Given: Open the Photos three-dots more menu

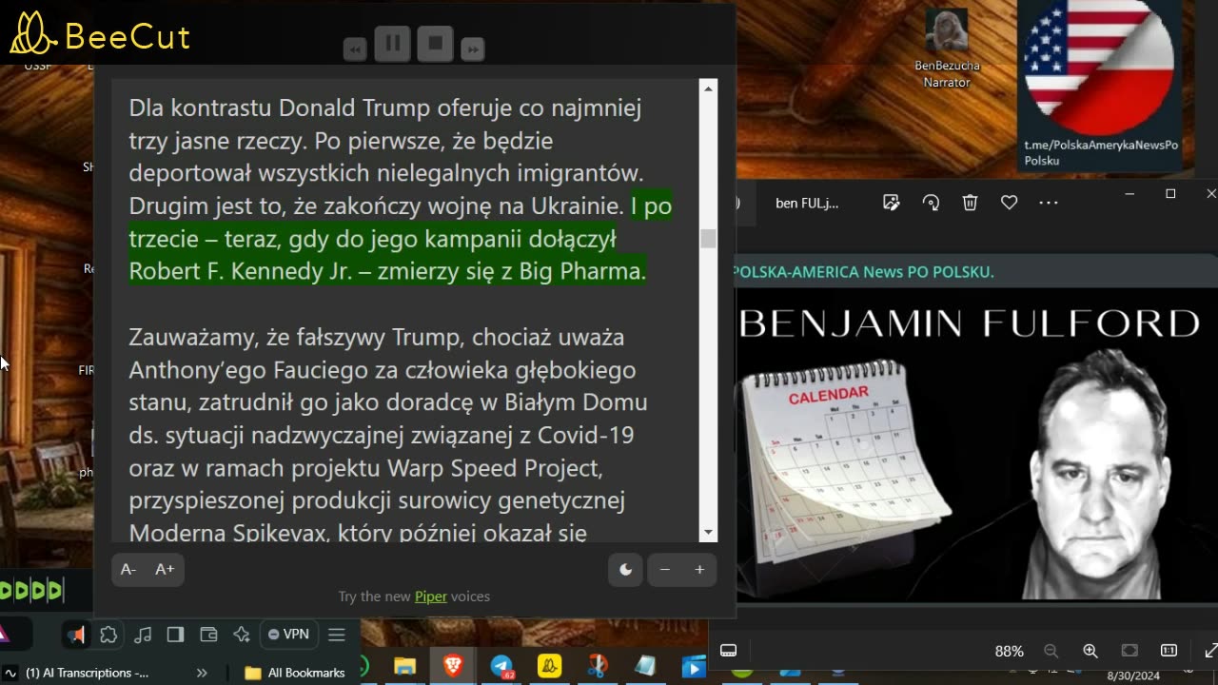Looking at the screenshot, I should tap(1048, 203).
